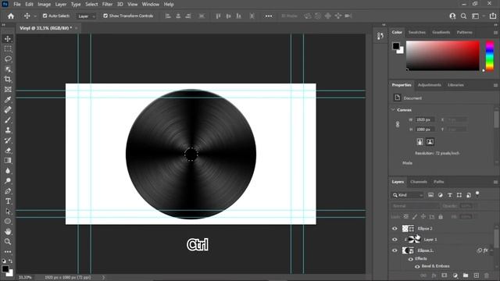Open the Select menu

click(91, 5)
